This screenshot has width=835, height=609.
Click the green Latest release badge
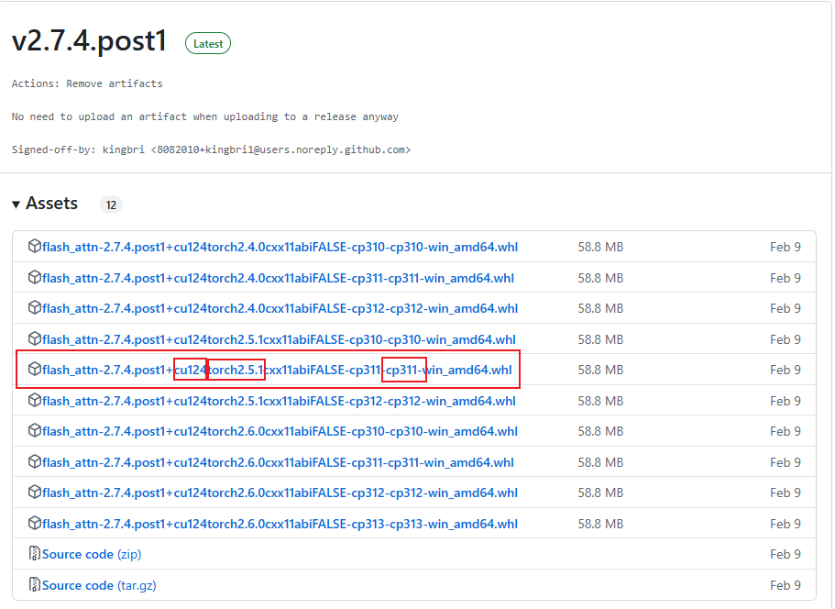[208, 43]
